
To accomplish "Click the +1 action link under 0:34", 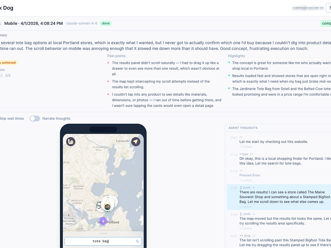I will (x=246, y=228).
